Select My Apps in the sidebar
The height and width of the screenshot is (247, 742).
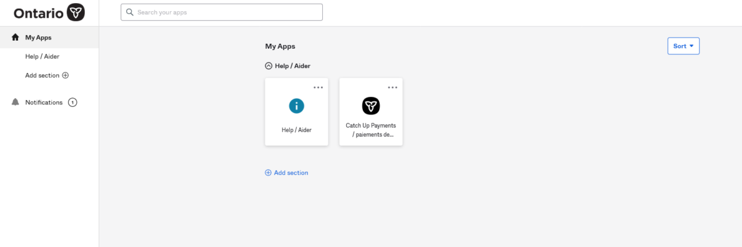pyautogui.click(x=38, y=38)
